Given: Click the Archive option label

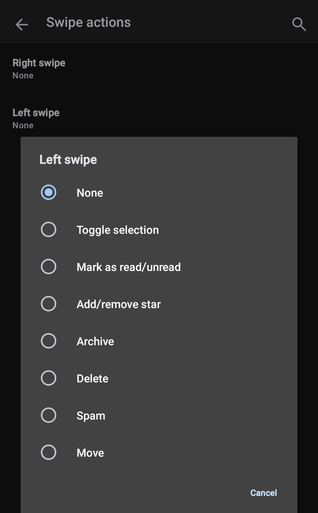Looking at the screenshot, I should tap(95, 341).
